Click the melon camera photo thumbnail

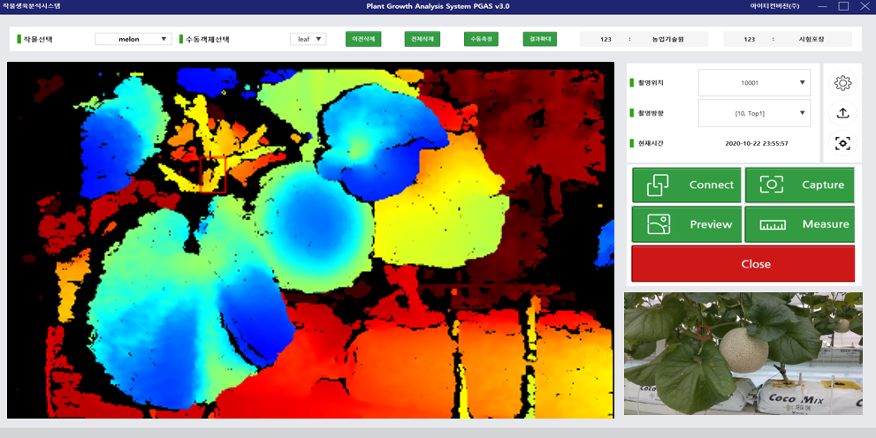click(743, 353)
